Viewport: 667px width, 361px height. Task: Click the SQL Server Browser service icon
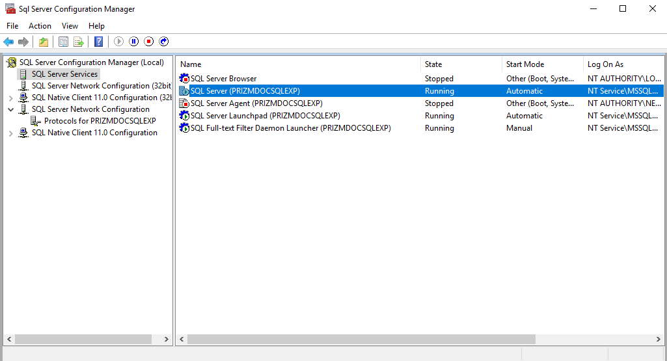[x=184, y=79]
